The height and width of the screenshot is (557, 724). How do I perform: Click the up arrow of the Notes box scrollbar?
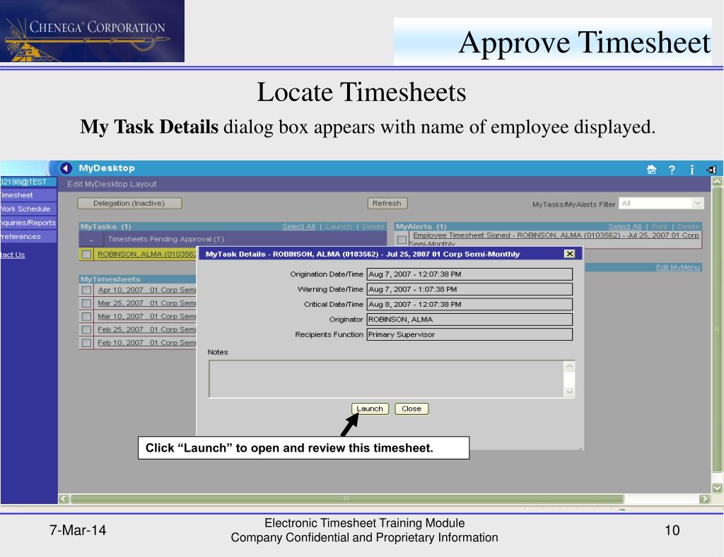coord(569,367)
